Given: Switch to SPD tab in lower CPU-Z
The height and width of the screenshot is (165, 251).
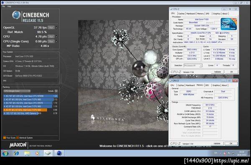Looking at the screenshot, I should [x=207, y=85].
